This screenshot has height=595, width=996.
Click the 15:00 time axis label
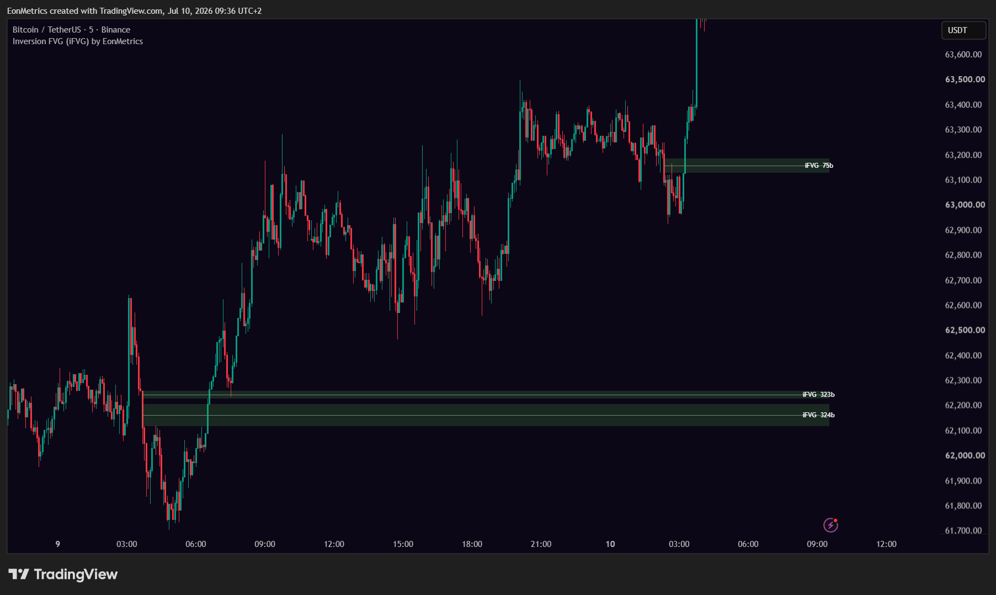(x=403, y=544)
